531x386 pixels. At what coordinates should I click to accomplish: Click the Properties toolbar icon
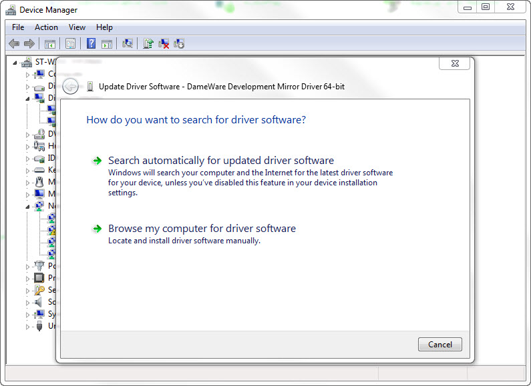[69, 44]
